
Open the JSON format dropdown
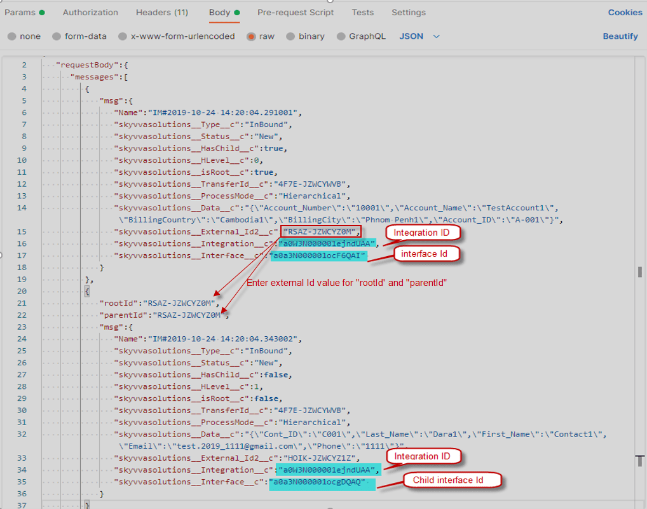coord(419,36)
